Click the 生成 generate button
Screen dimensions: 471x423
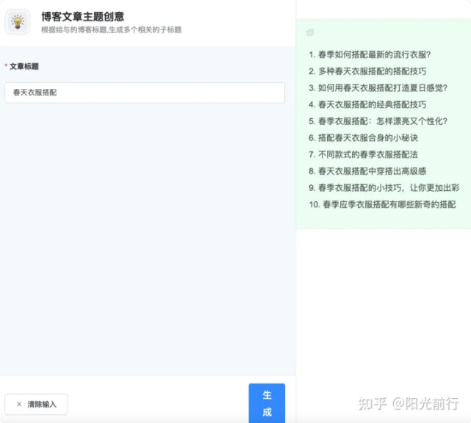pos(267,403)
